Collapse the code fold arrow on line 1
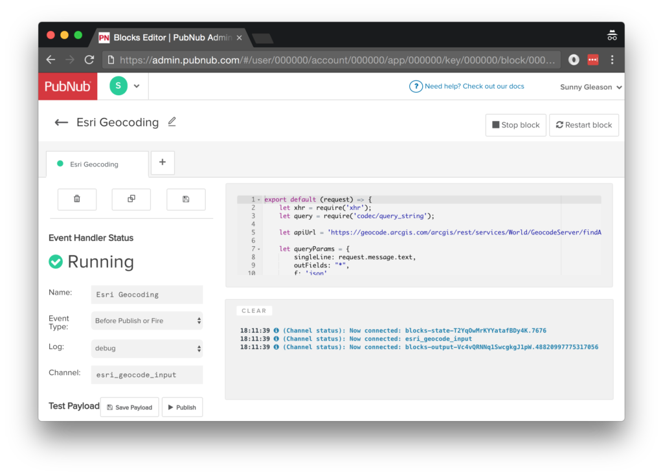Viewport: 663px width, 476px height. tap(259, 199)
